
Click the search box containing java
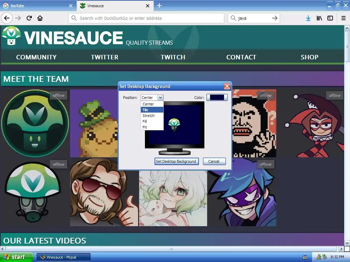[x=254, y=18]
